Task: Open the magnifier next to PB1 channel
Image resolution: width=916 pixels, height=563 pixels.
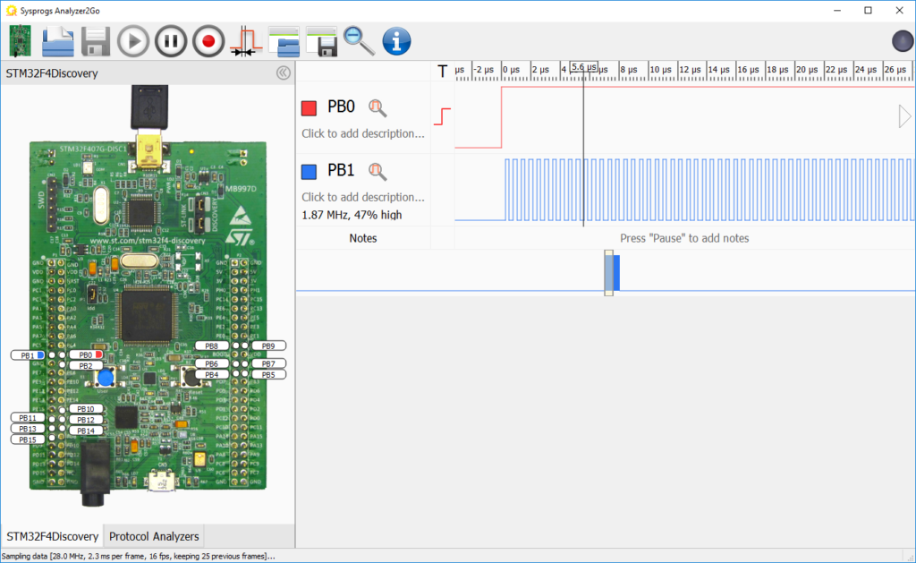Action: tap(377, 171)
